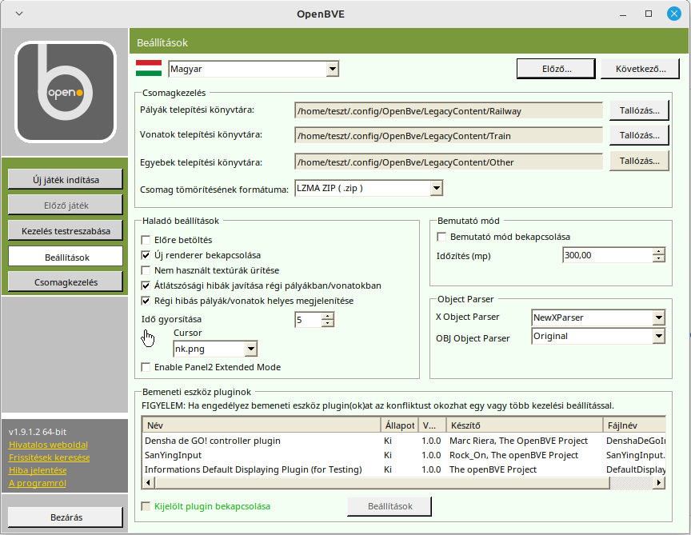Open the Hiba jelentése link
Image resolution: width=691 pixels, height=535 pixels.
coord(38,470)
